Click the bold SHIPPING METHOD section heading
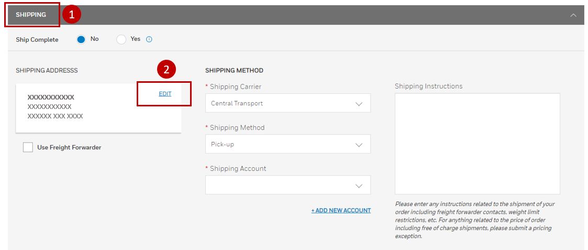The width and height of the screenshot is (588, 250). click(234, 70)
